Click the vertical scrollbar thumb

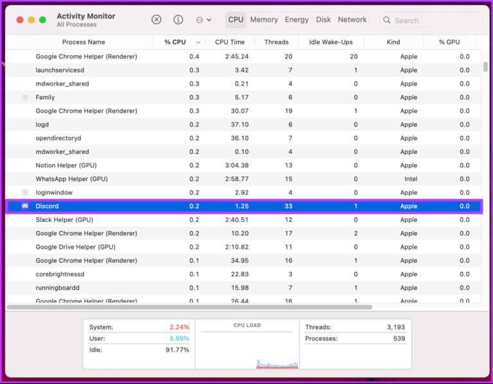pyautogui.click(x=485, y=67)
